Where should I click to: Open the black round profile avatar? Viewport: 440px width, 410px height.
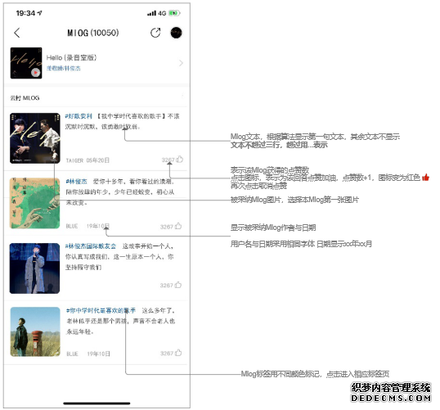coord(176,33)
